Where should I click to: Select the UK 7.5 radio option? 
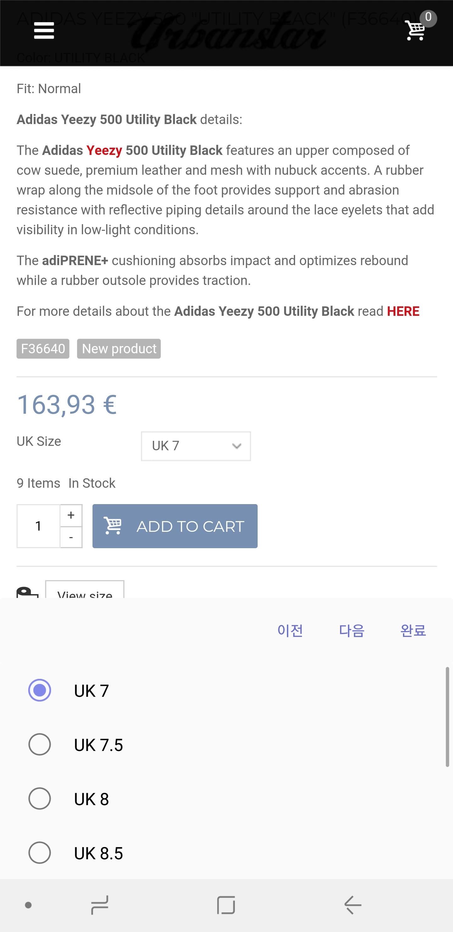[x=40, y=744]
